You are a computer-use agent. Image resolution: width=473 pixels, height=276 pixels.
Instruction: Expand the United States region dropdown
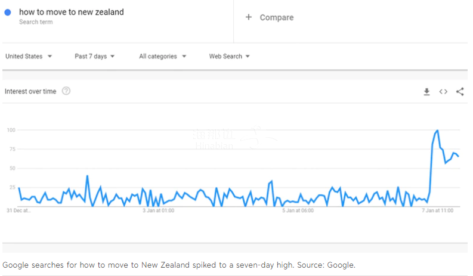click(x=29, y=57)
